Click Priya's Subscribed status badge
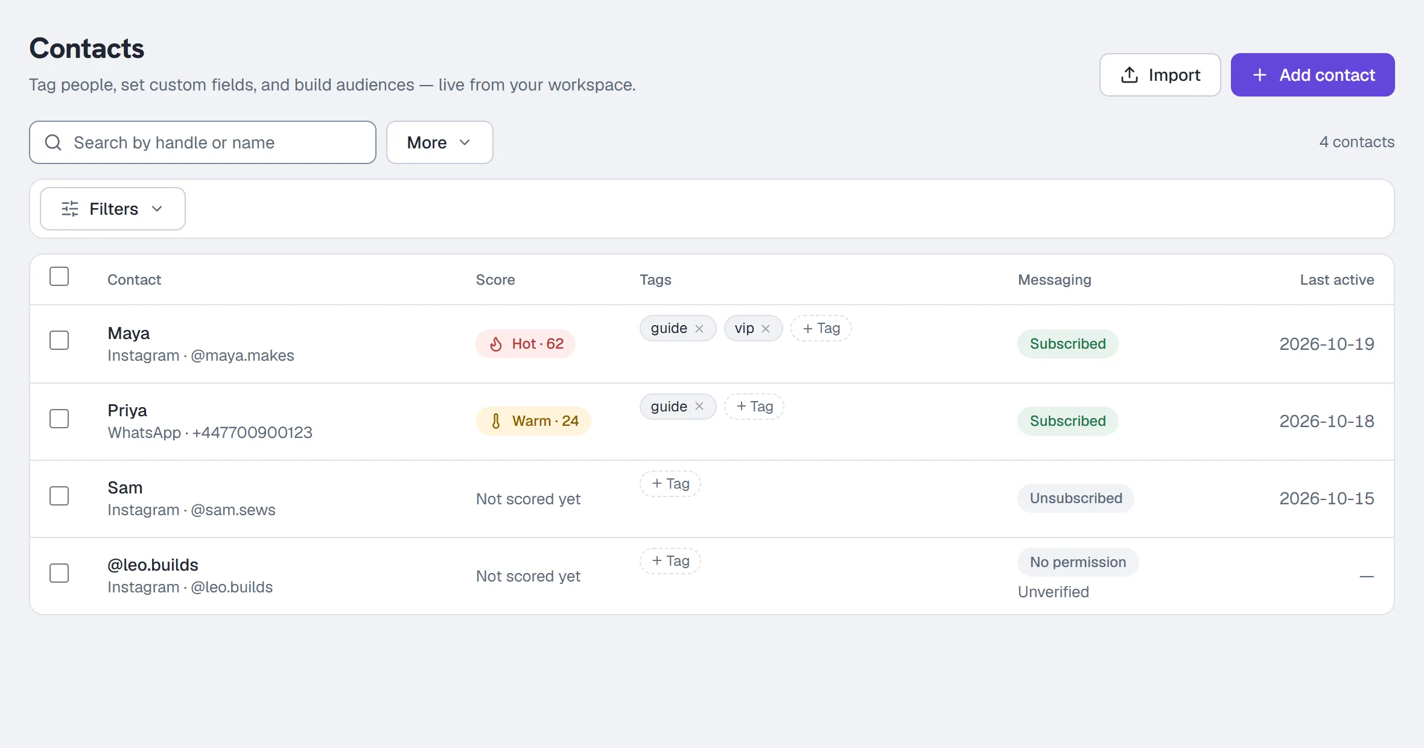This screenshot has height=748, width=1424. (1068, 421)
